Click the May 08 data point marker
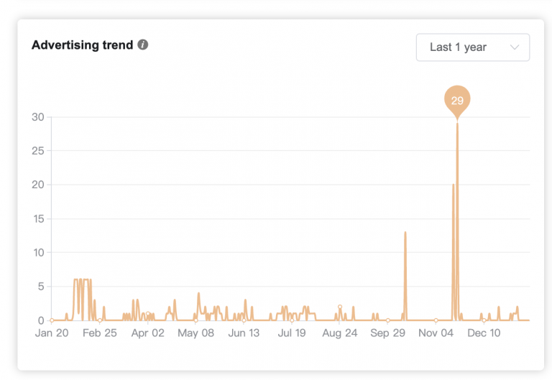The height and width of the screenshot is (380, 552). 195,320
